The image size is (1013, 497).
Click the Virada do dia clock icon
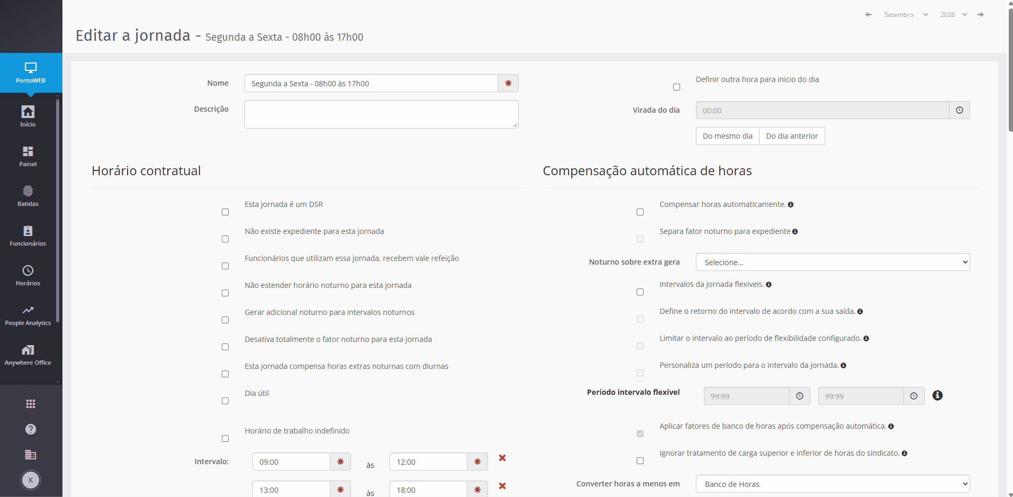960,110
